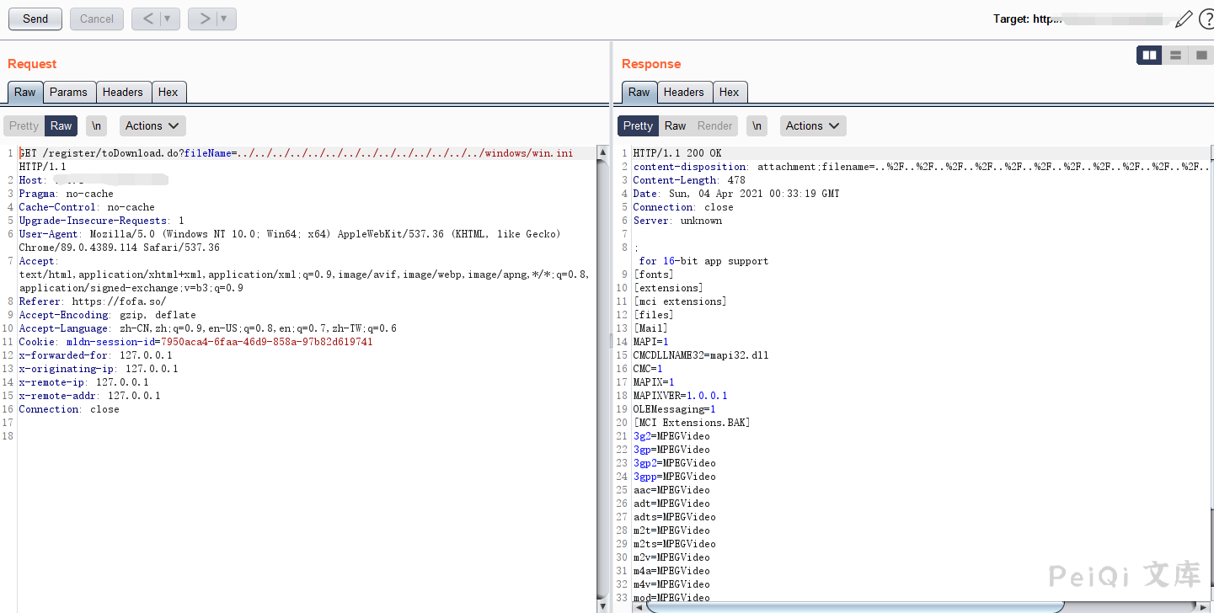Toggle the \n non-printable characters in Request
Image resolution: width=1214 pixels, height=613 pixels.
pyautogui.click(x=96, y=125)
